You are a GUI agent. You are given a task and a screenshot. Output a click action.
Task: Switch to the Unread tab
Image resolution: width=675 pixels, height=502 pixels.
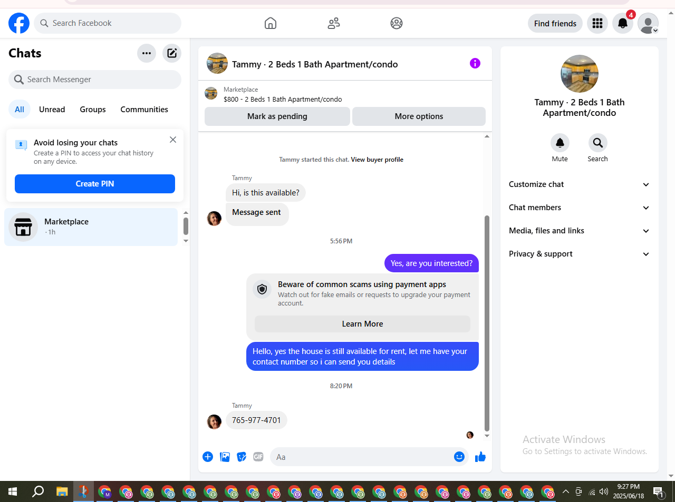(52, 110)
